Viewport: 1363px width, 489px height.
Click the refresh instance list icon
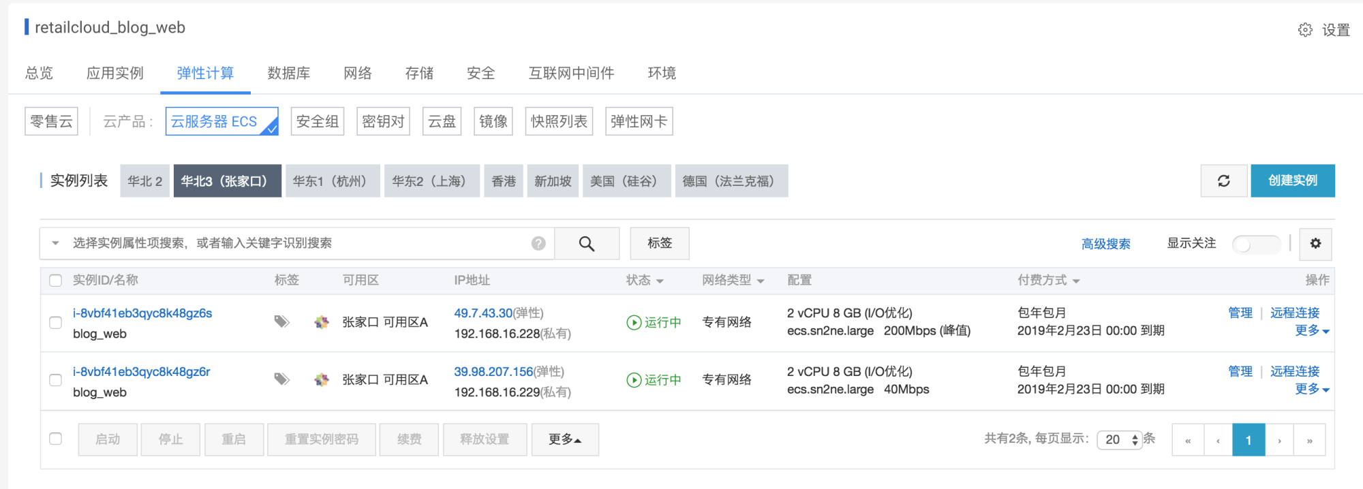click(x=1223, y=181)
